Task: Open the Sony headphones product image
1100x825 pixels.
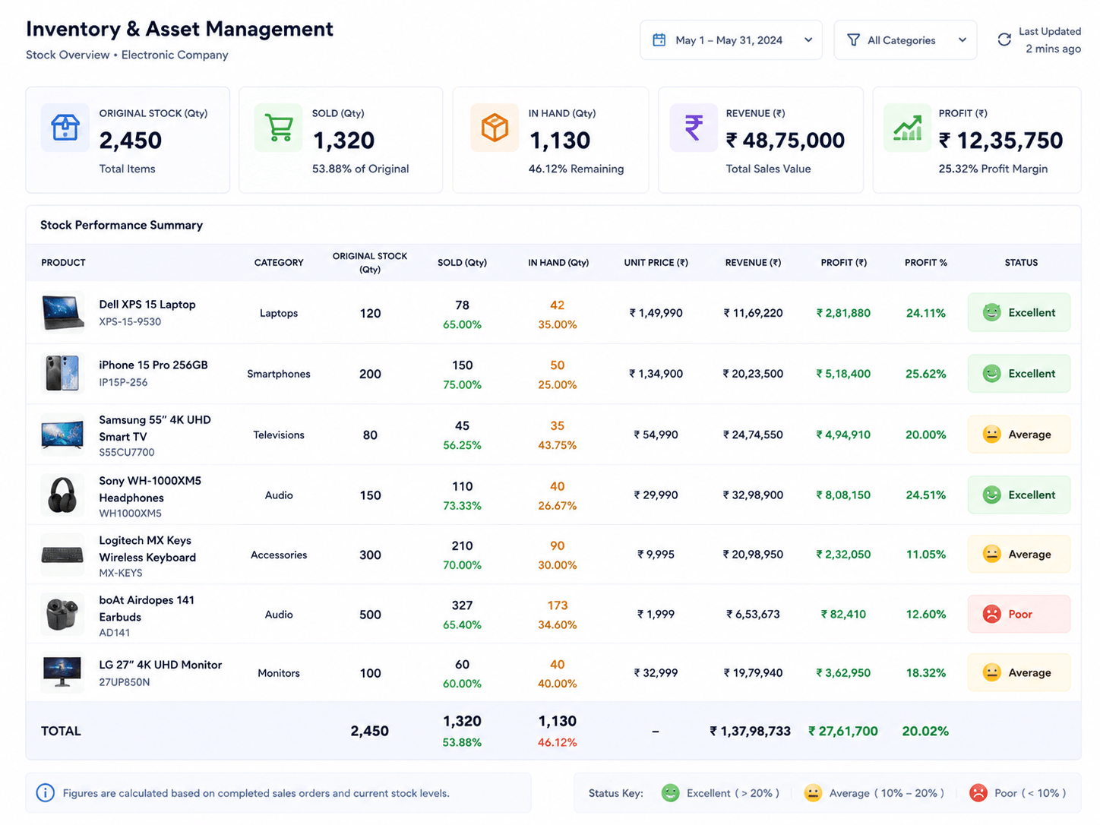Action: coord(62,495)
